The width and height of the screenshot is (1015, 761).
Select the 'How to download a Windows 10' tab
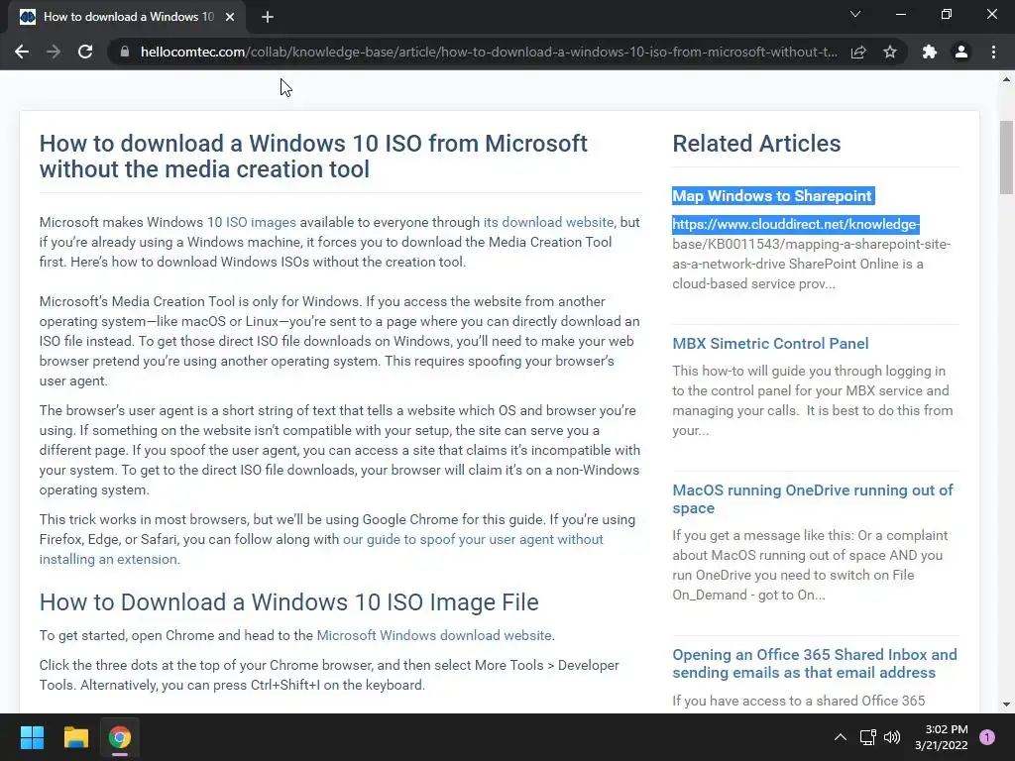pos(128,17)
